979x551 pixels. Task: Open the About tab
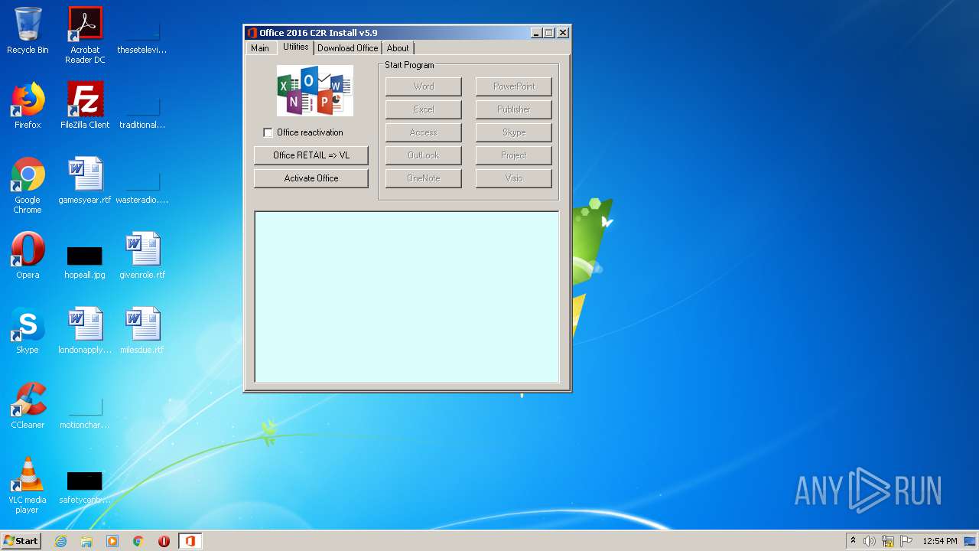[398, 48]
